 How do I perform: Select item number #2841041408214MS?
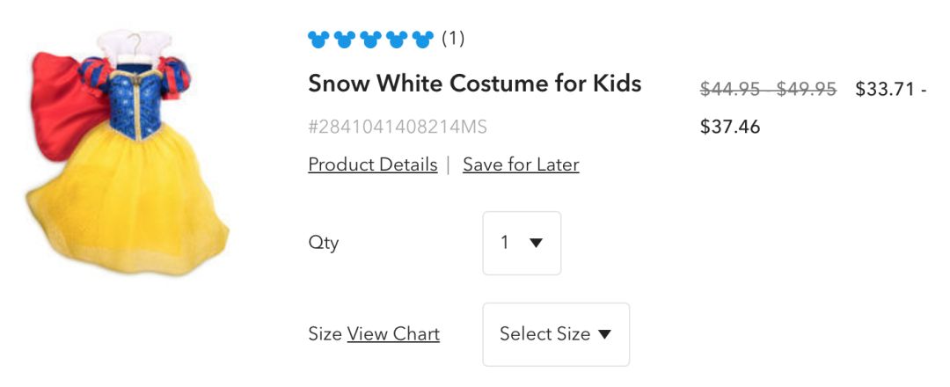coord(398,127)
